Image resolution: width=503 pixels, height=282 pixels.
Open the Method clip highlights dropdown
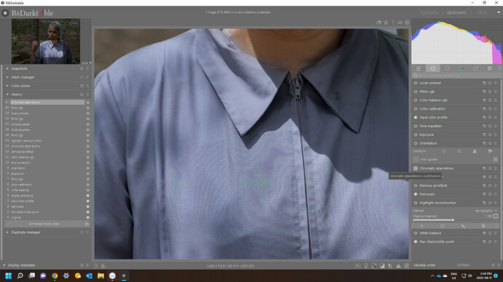click(x=486, y=211)
